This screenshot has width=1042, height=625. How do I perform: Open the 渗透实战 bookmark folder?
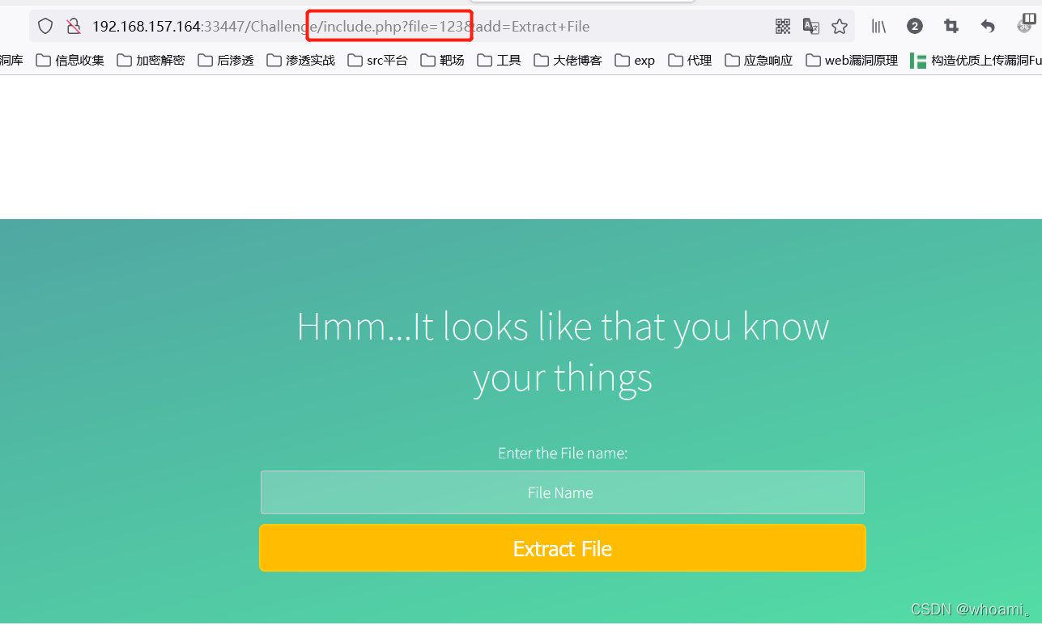(300, 60)
